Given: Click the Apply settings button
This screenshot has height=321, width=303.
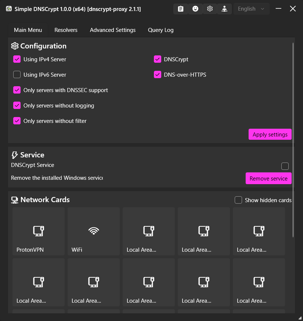Looking at the screenshot, I should 270,135.
